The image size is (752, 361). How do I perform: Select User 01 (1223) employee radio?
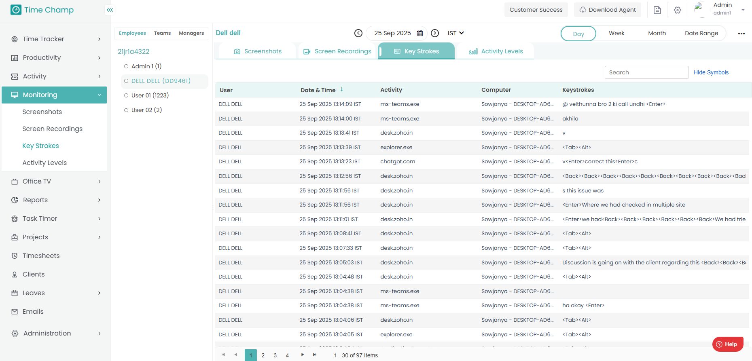pyautogui.click(x=126, y=95)
